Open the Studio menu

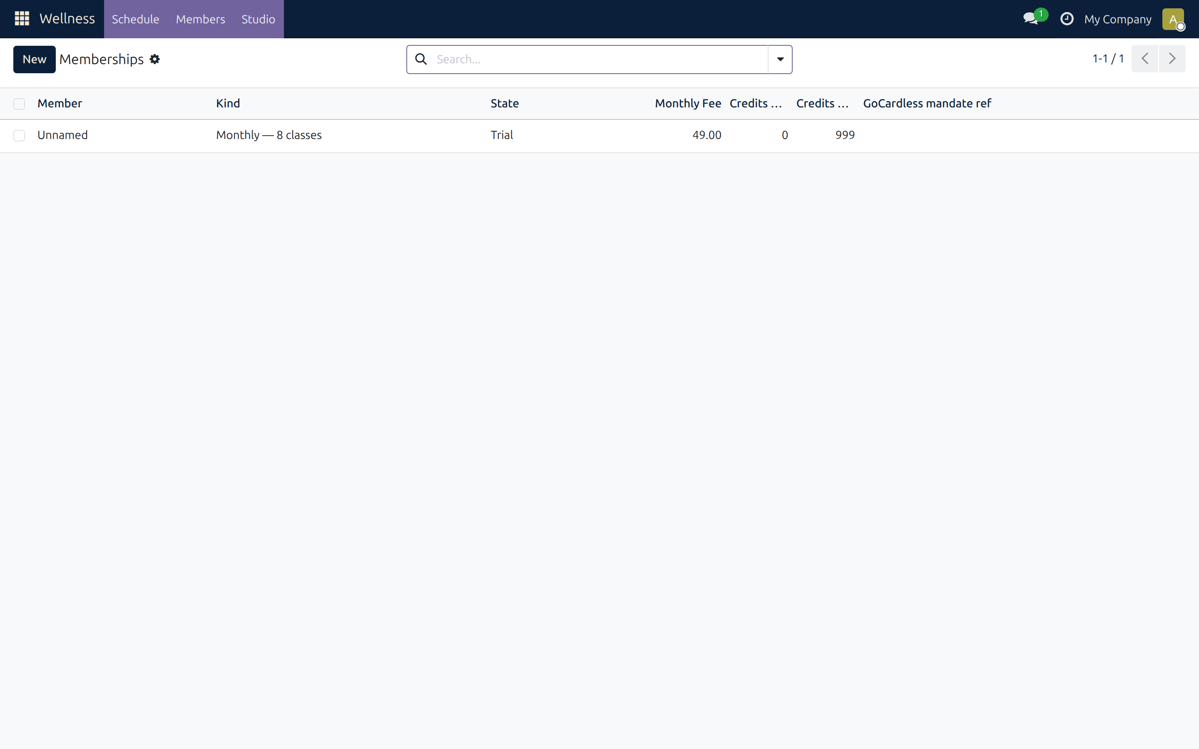[258, 19]
